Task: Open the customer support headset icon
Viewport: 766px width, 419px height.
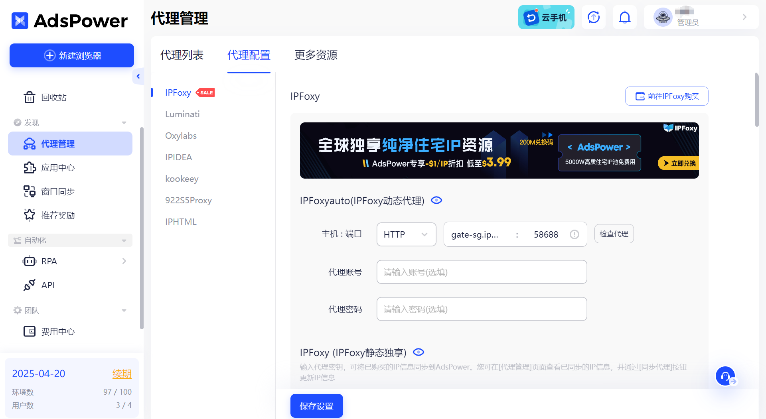Action: click(725, 376)
